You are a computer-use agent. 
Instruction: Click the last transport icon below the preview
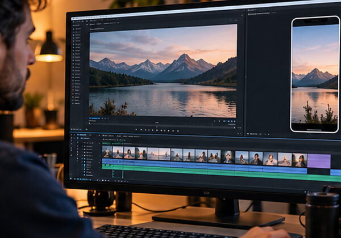pos(178,131)
